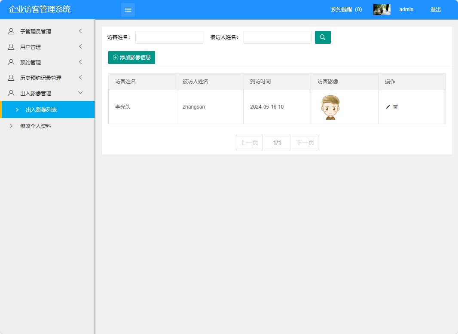Click the 下一页 pagination control
The height and width of the screenshot is (334, 458).
pyautogui.click(x=305, y=142)
